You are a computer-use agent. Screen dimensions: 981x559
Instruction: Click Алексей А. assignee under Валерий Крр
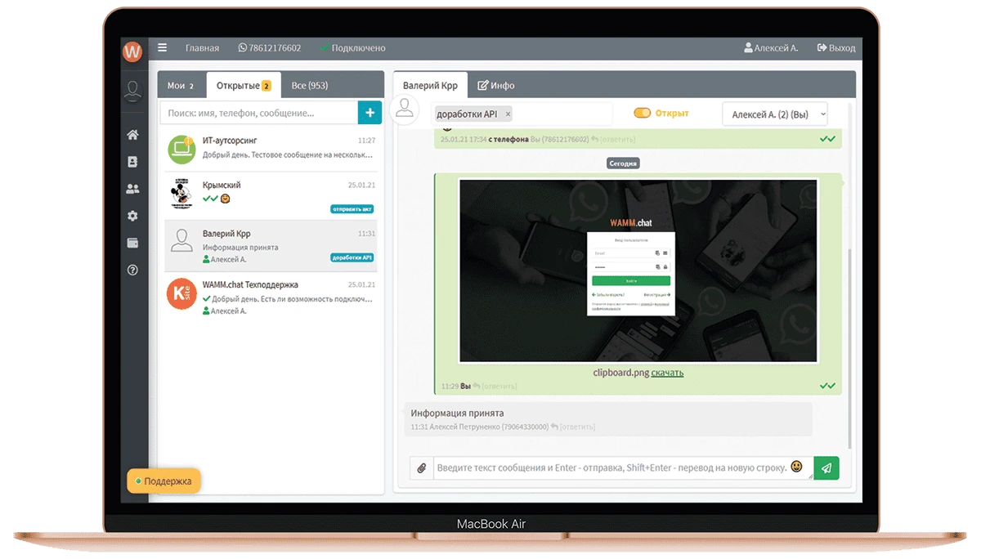[x=225, y=259]
